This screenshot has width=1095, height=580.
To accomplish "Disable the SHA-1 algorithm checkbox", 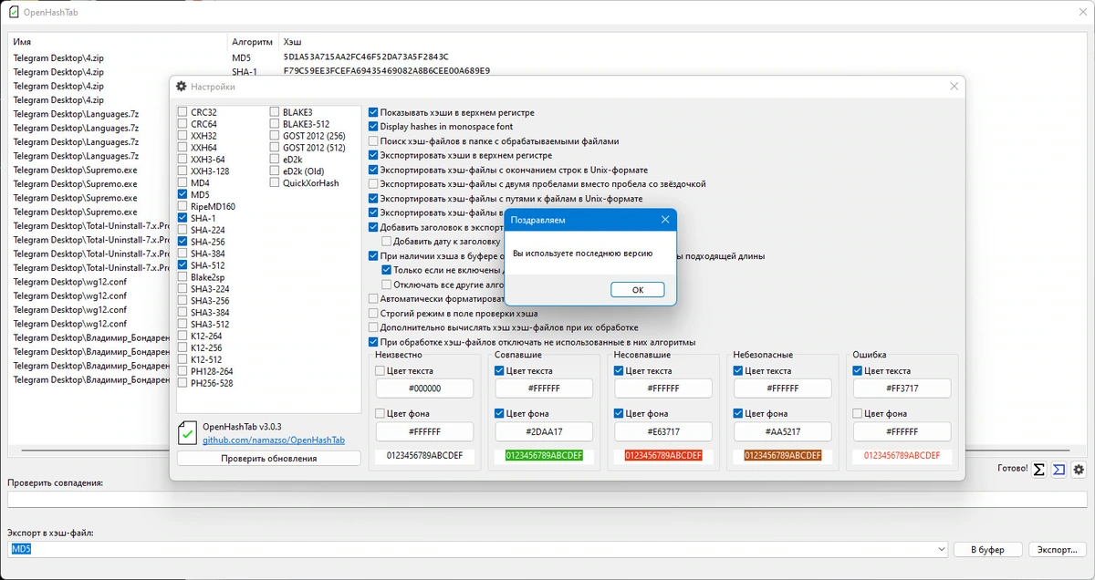I will click(182, 219).
